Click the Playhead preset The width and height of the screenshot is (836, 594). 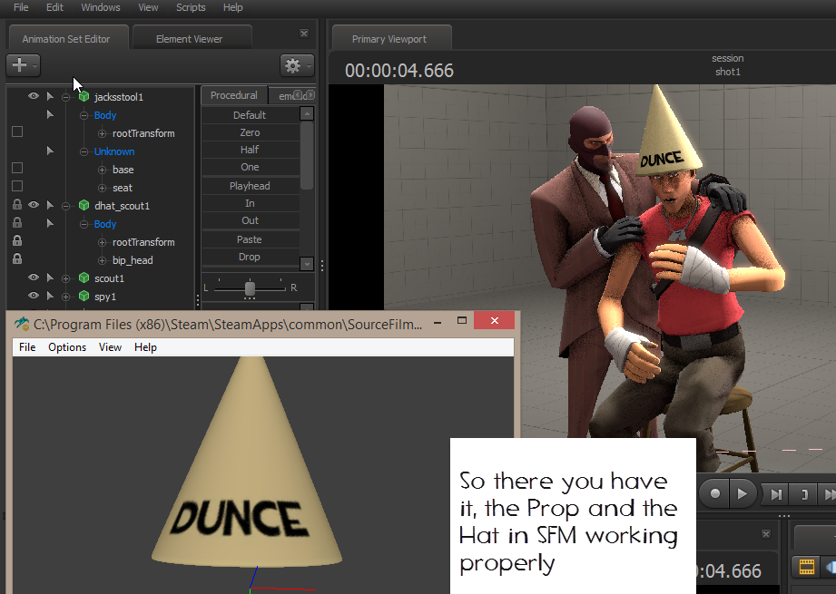250,186
